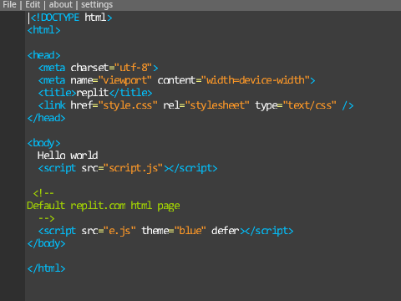Click the rel="stylesheet" attribute

pos(206,105)
